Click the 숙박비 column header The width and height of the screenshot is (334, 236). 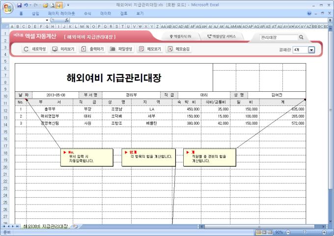(x=187, y=102)
